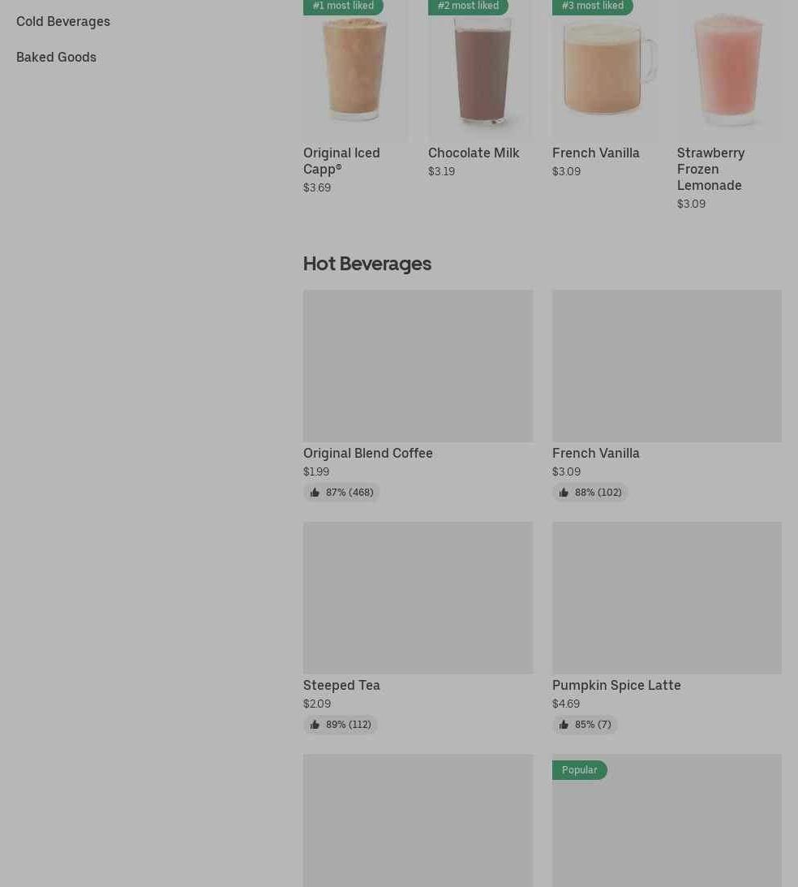Click thumbs-up icon on Pumpkin Spice Latte
The width and height of the screenshot is (798, 887).
564,724
